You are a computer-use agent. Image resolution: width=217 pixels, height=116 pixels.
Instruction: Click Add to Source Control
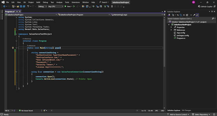pos(178,114)
